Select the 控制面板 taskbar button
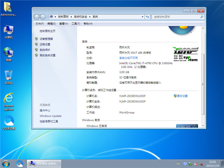The width and height of the screenshot is (224, 168). (x=44, y=164)
